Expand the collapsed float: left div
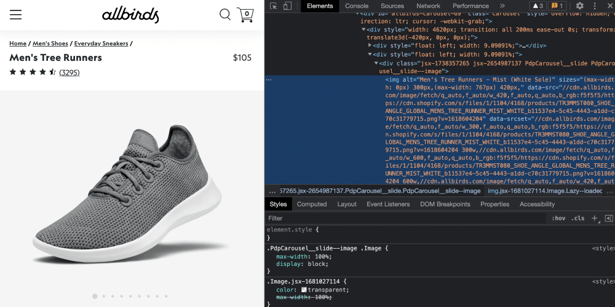Screen dimensions: 615x307 (370, 45)
